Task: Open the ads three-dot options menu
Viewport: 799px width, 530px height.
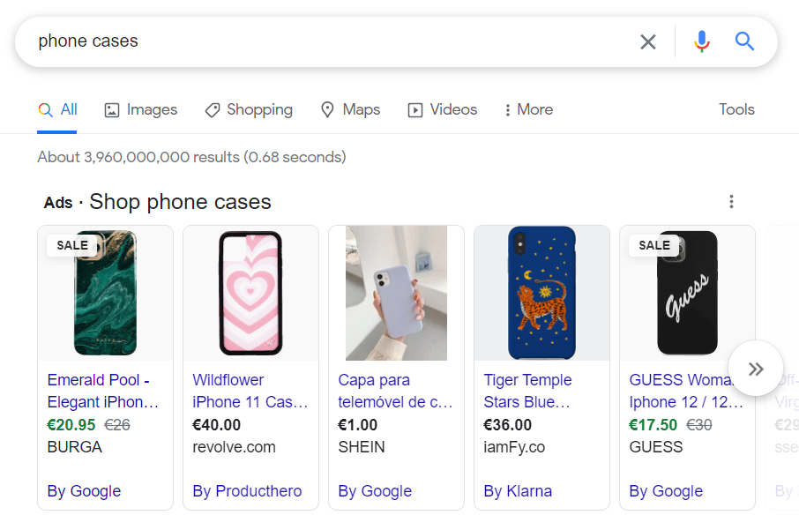Action: click(x=731, y=202)
